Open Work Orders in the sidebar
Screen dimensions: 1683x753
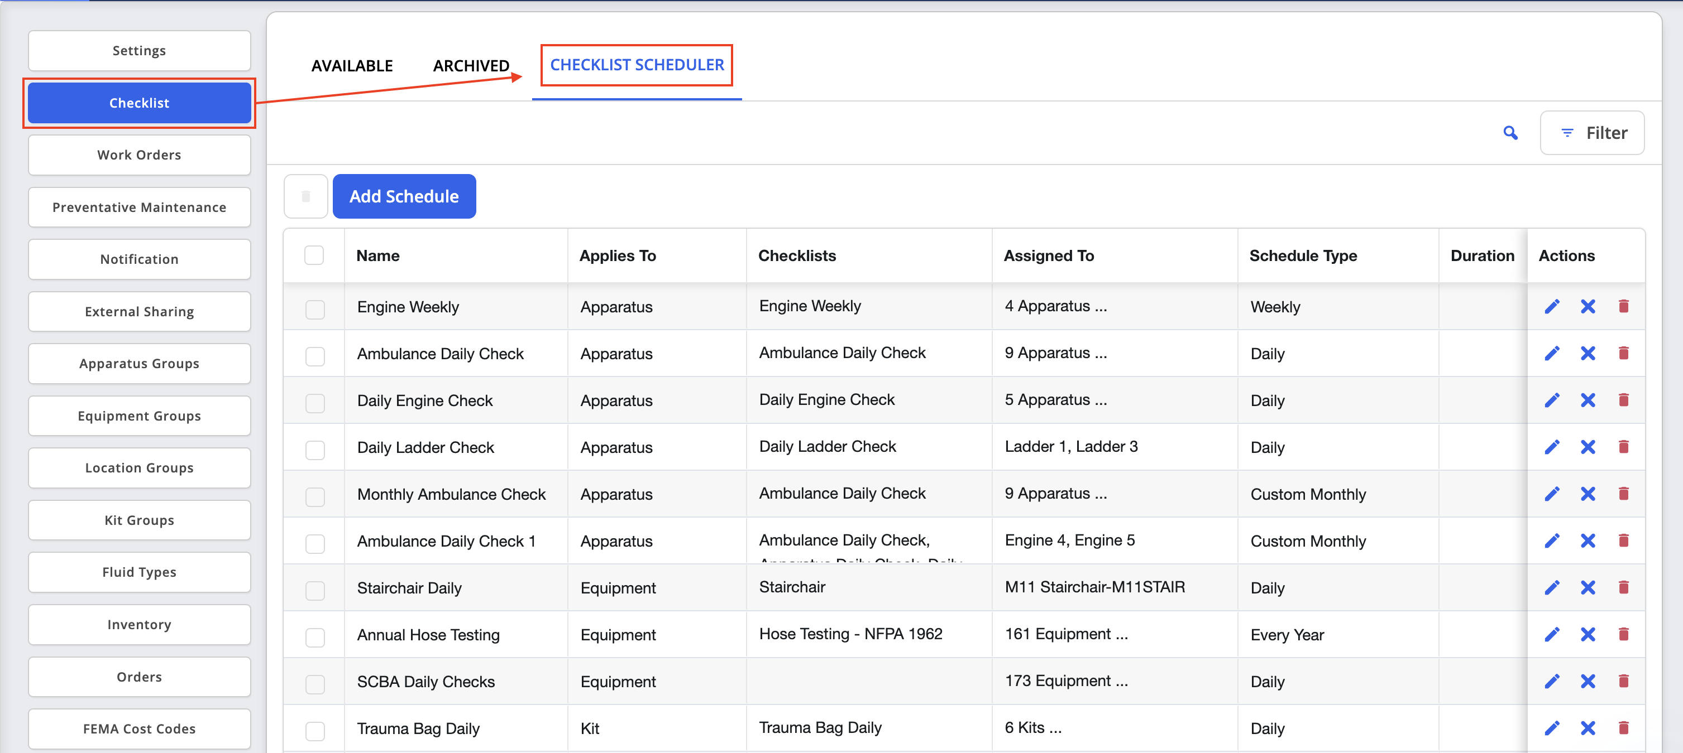pyautogui.click(x=139, y=155)
